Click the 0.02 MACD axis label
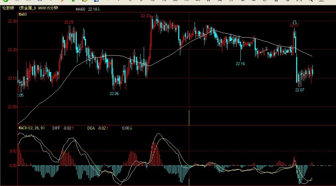This screenshot has width=336, height=186. click(x=13, y=151)
